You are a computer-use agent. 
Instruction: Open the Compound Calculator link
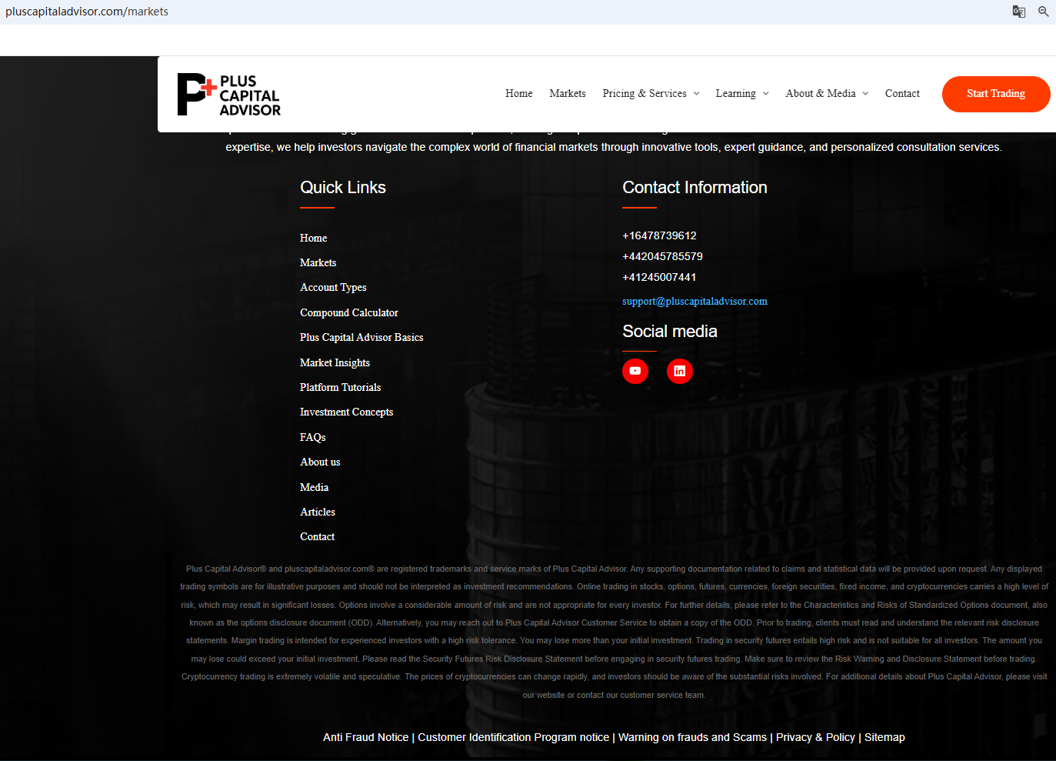pos(349,312)
